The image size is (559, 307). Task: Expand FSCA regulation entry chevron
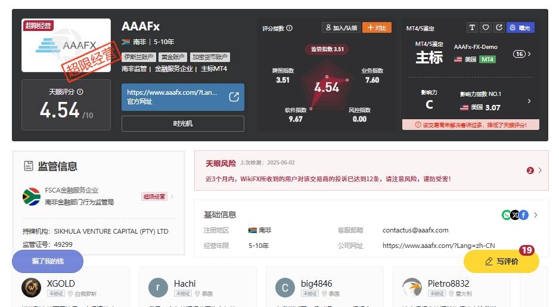click(172, 197)
